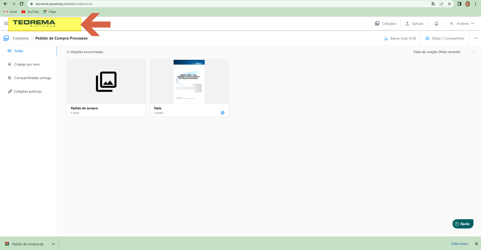
Task: Click the '3 assets' label
Action: pos(159,113)
